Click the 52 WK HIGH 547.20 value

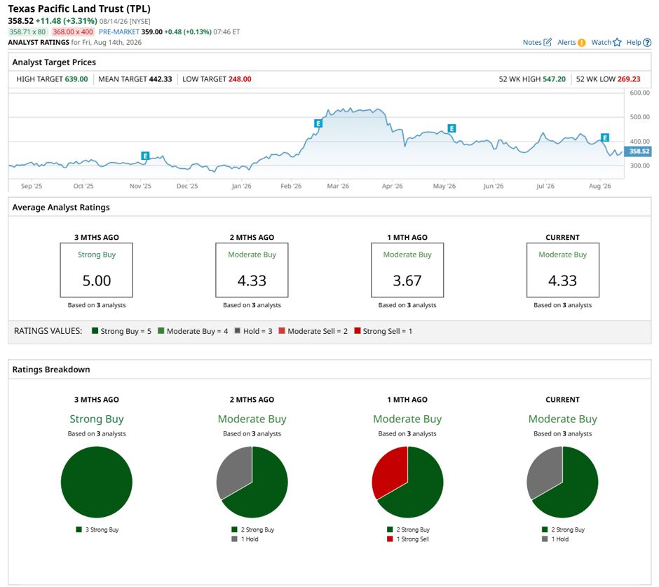coord(554,79)
